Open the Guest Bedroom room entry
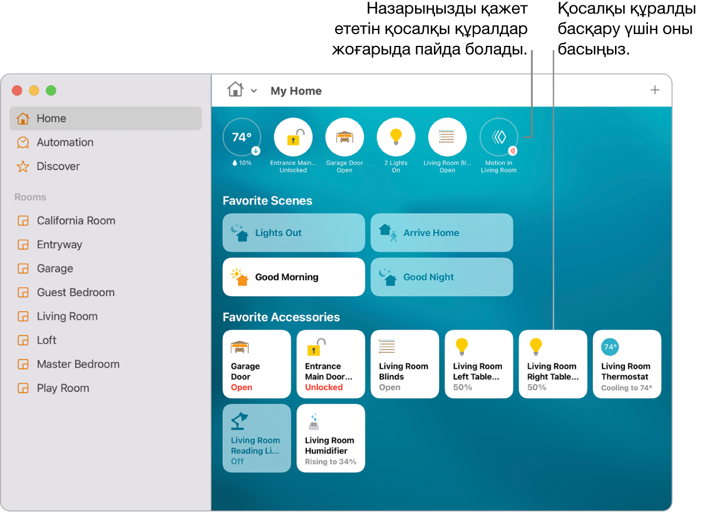This screenshot has width=702, height=512. click(x=76, y=292)
